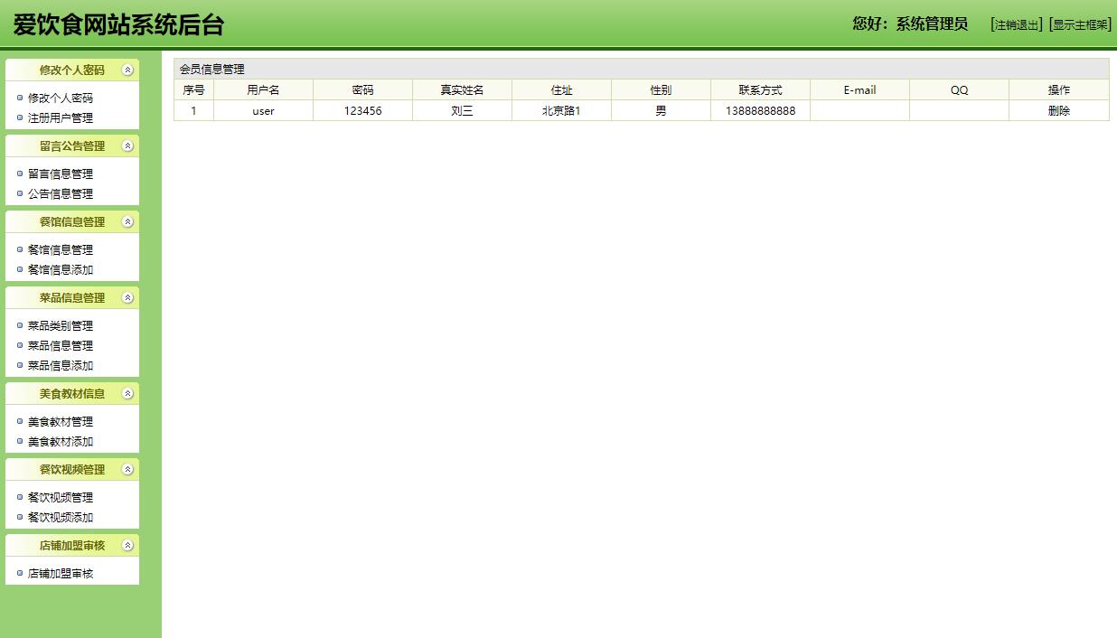Go to 公告信息管理
Image resolution: width=1117 pixels, height=638 pixels.
coord(61,193)
